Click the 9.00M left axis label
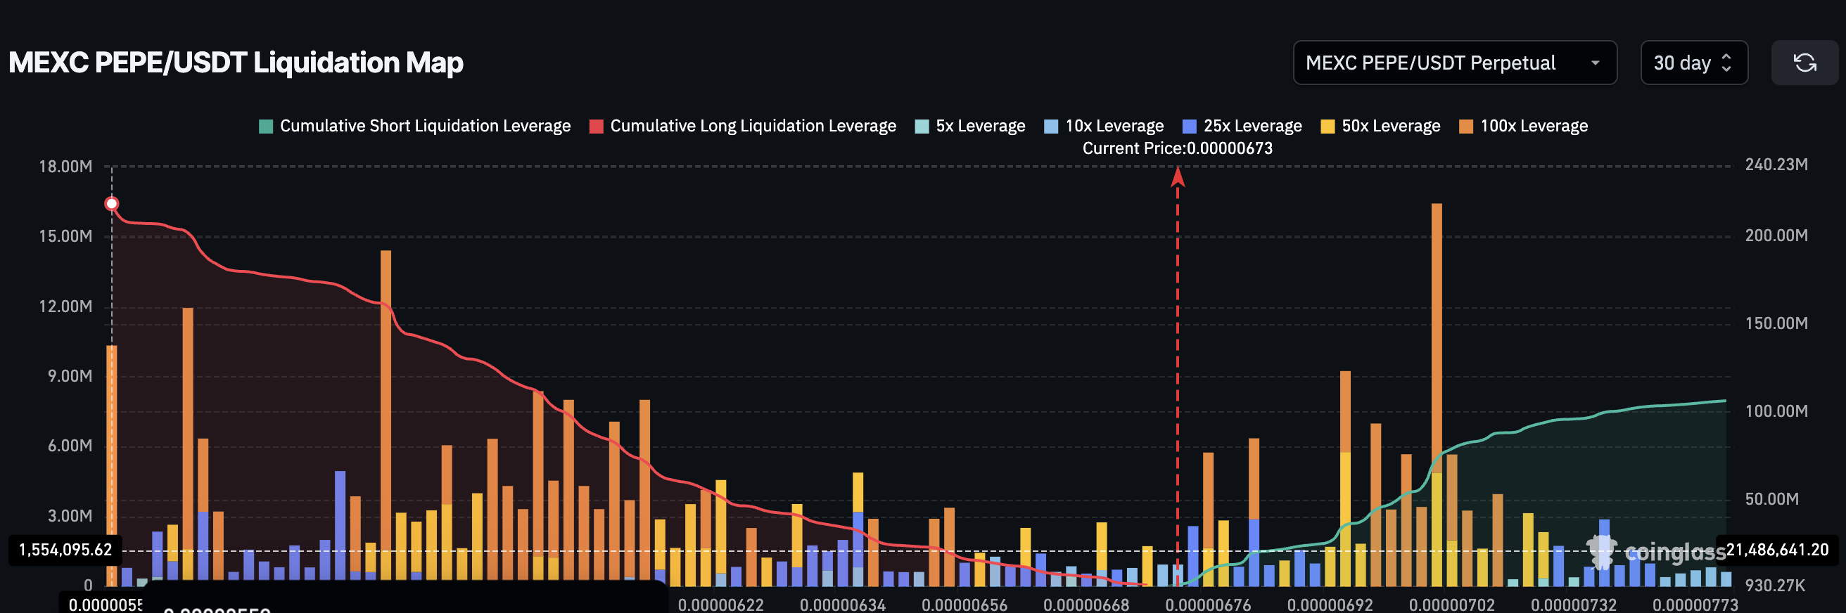The width and height of the screenshot is (1846, 613). click(x=70, y=376)
